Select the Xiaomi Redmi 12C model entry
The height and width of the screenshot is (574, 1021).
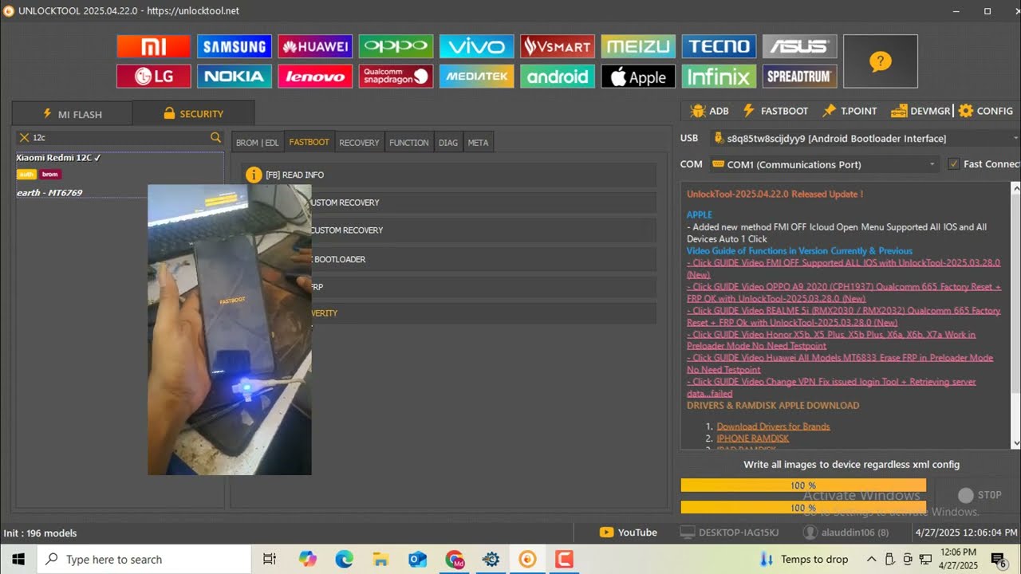click(58, 158)
